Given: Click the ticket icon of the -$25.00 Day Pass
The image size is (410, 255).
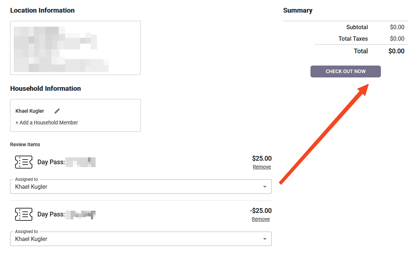Looking at the screenshot, I should (x=24, y=214).
